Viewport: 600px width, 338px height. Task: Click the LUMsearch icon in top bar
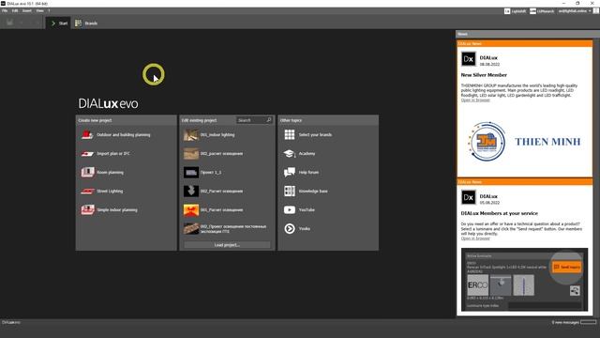532,11
